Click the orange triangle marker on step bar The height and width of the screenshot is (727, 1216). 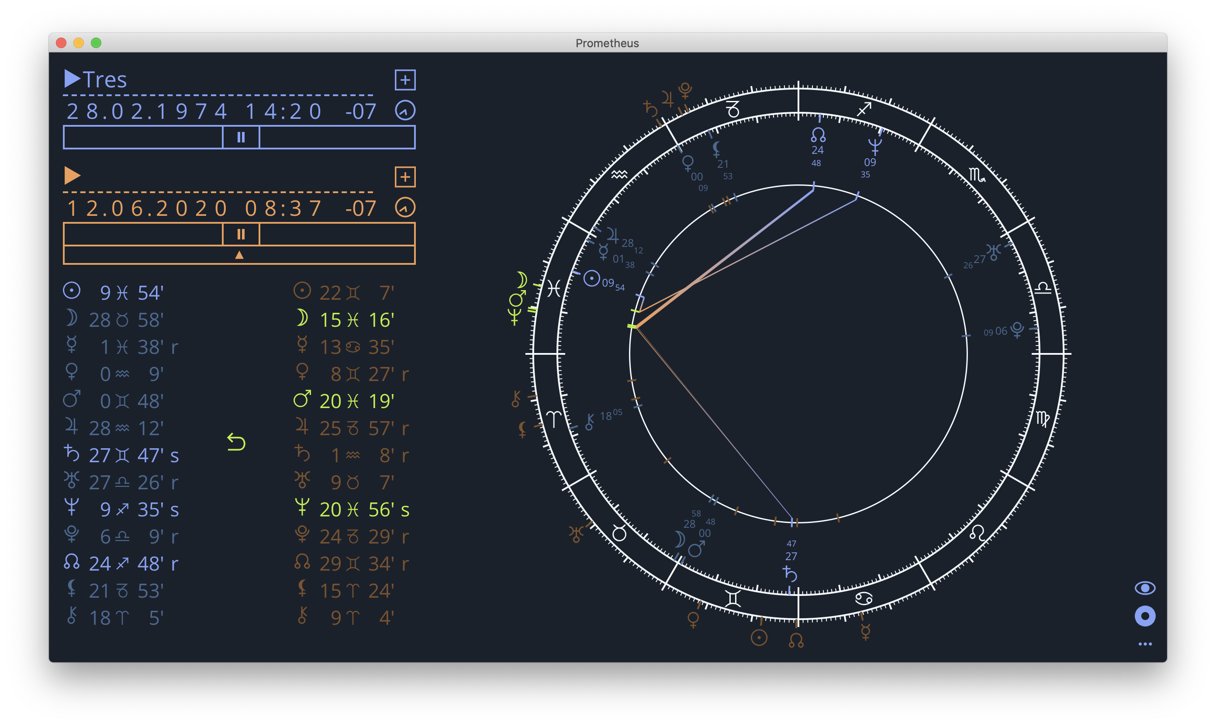(239, 255)
